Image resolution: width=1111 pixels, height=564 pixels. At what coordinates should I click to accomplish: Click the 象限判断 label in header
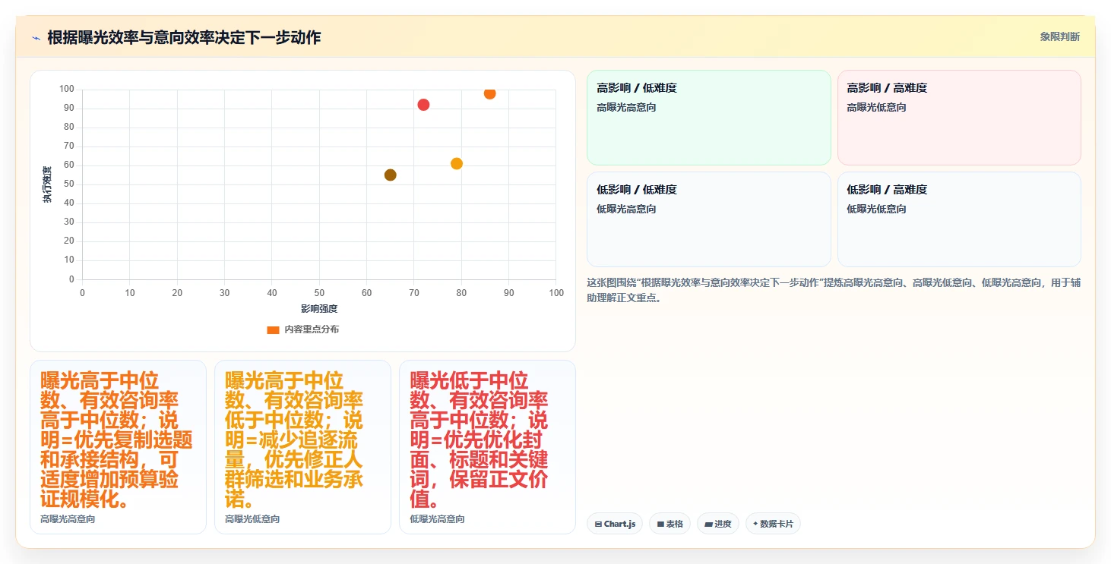[x=1059, y=37]
